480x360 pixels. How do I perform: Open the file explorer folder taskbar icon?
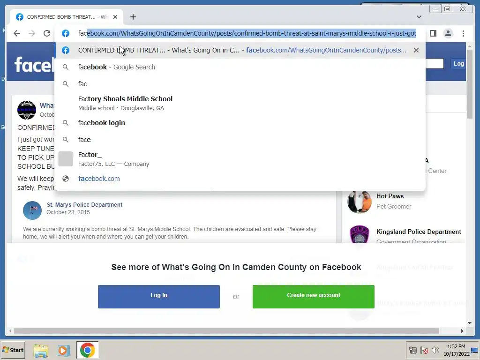click(41, 351)
